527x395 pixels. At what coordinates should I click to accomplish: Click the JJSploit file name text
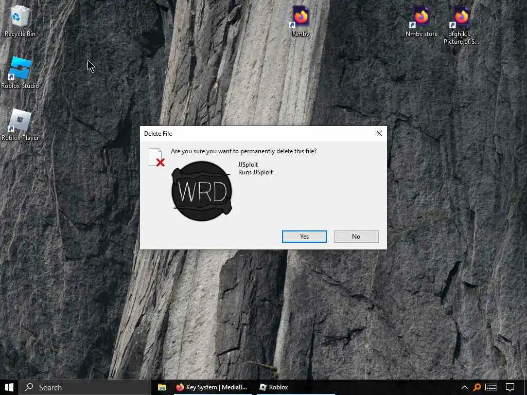coord(248,164)
